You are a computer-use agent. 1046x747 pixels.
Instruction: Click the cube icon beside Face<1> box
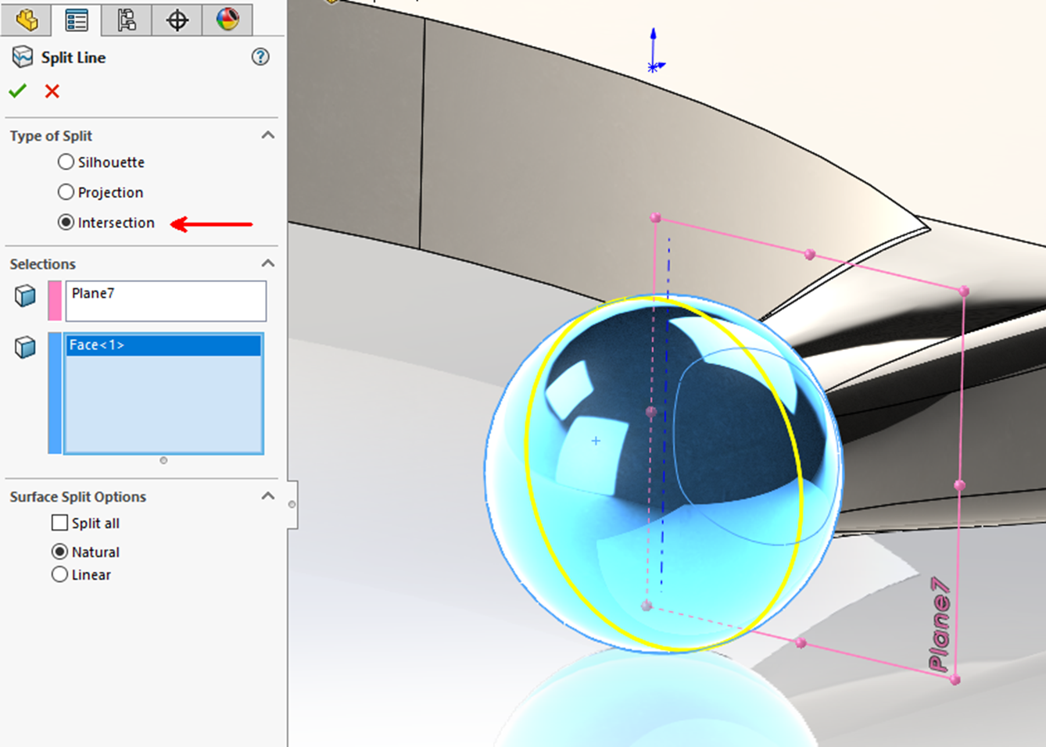(24, 347)
